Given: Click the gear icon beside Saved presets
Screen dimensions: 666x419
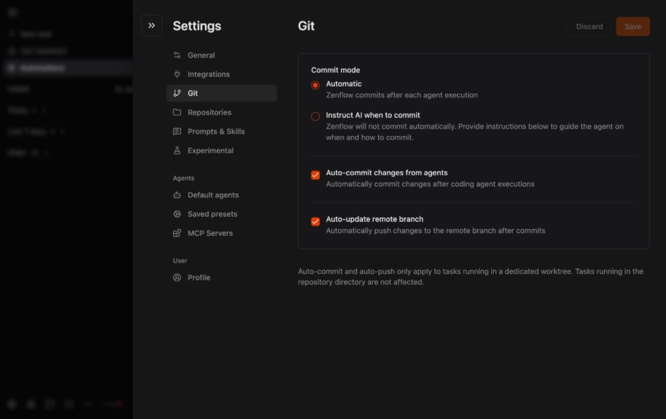Looking at the screenshot, I should tap(177, 214).
